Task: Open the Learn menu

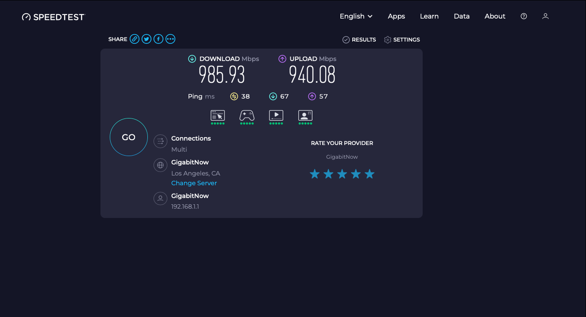Action: [x=429, y=16]
